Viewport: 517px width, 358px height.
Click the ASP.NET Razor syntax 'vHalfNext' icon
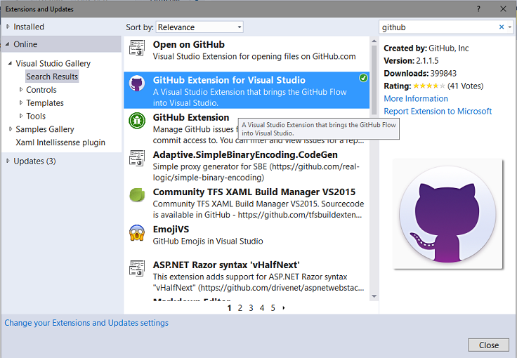[137, 268]
